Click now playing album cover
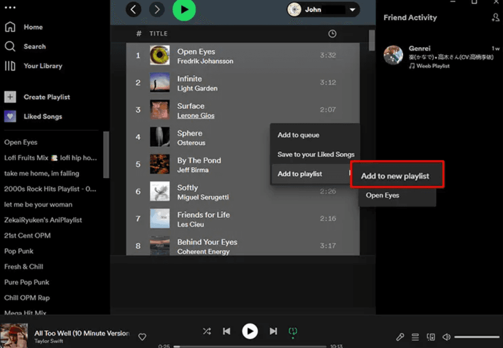Viewport: 503px width, 348px height. pos(14,335)
